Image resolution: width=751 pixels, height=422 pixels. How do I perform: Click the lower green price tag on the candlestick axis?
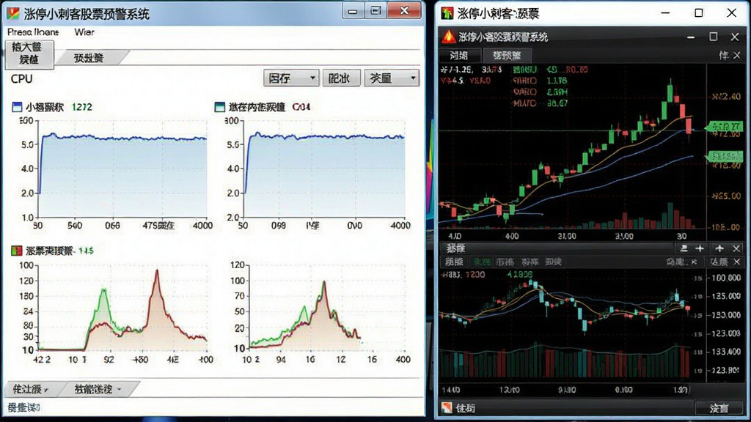coord(724,156)
